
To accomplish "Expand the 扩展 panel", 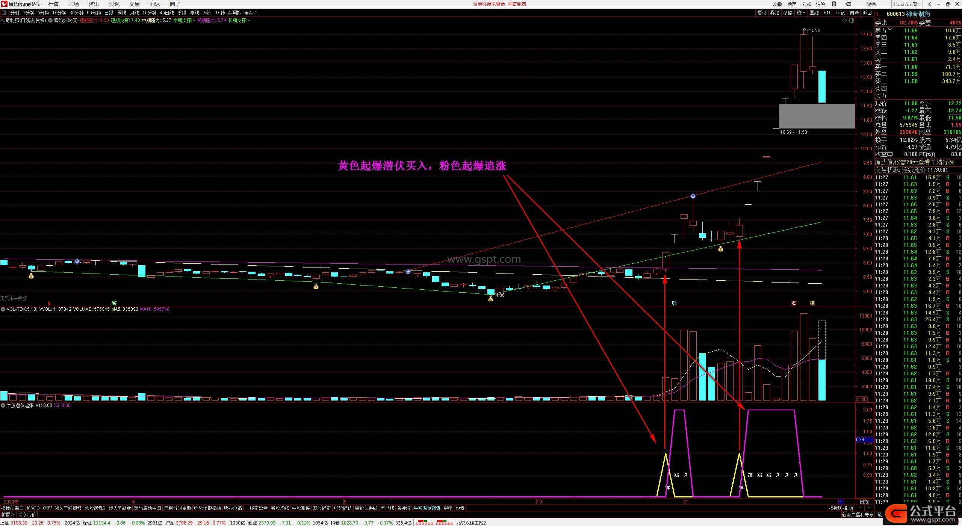I will tap(8, 515).
